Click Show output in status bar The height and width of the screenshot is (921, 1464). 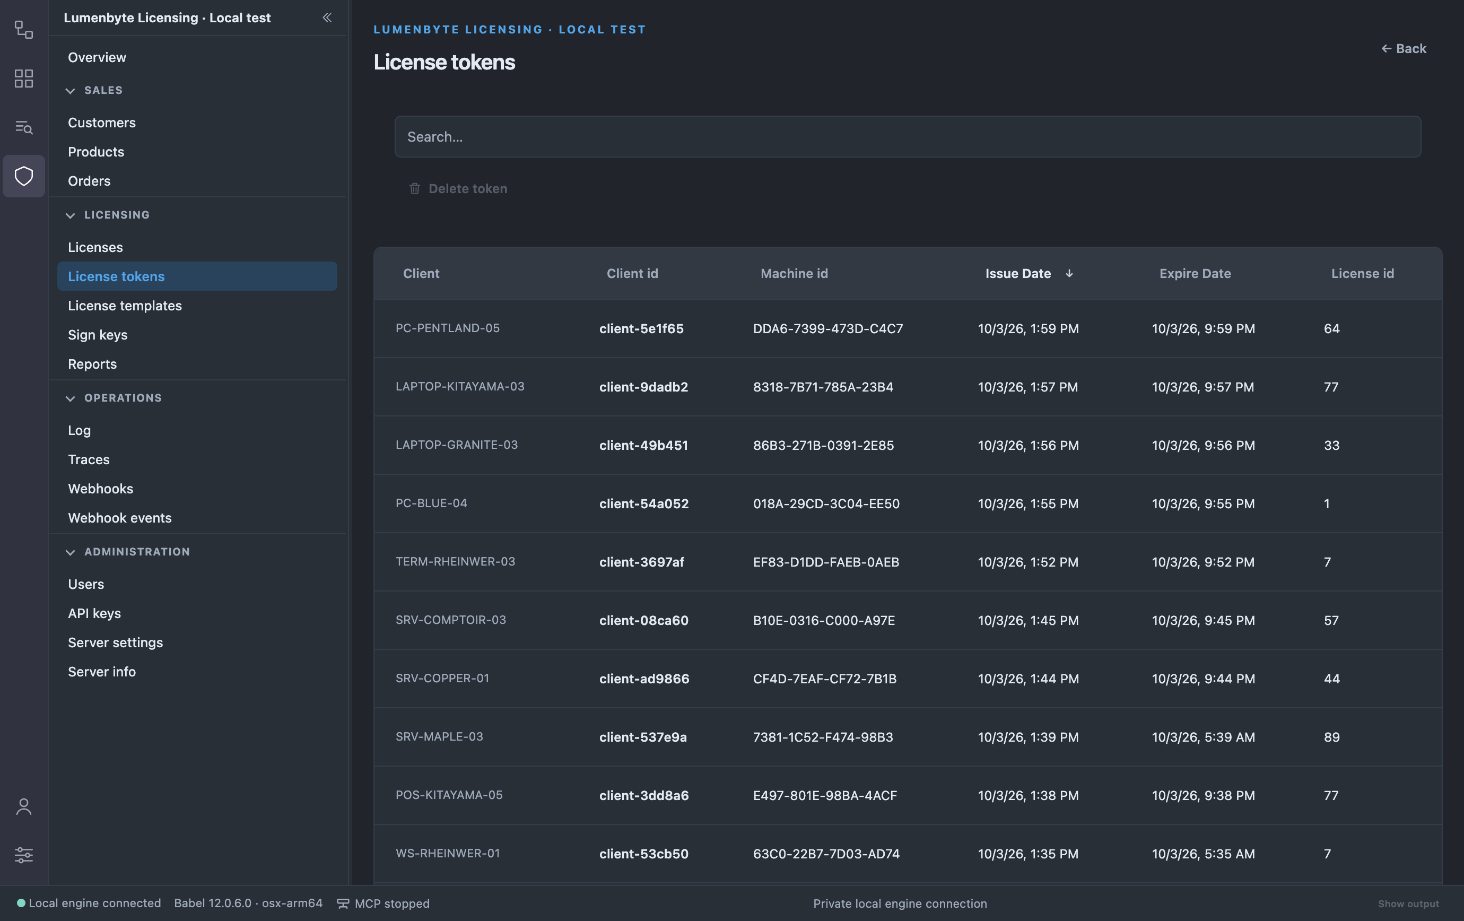(x=1408, y=903)
